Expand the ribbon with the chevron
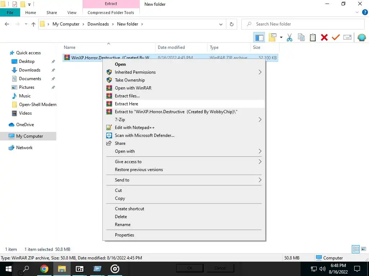The width and height of the screenshot is (369, 276). pos(357,12)
